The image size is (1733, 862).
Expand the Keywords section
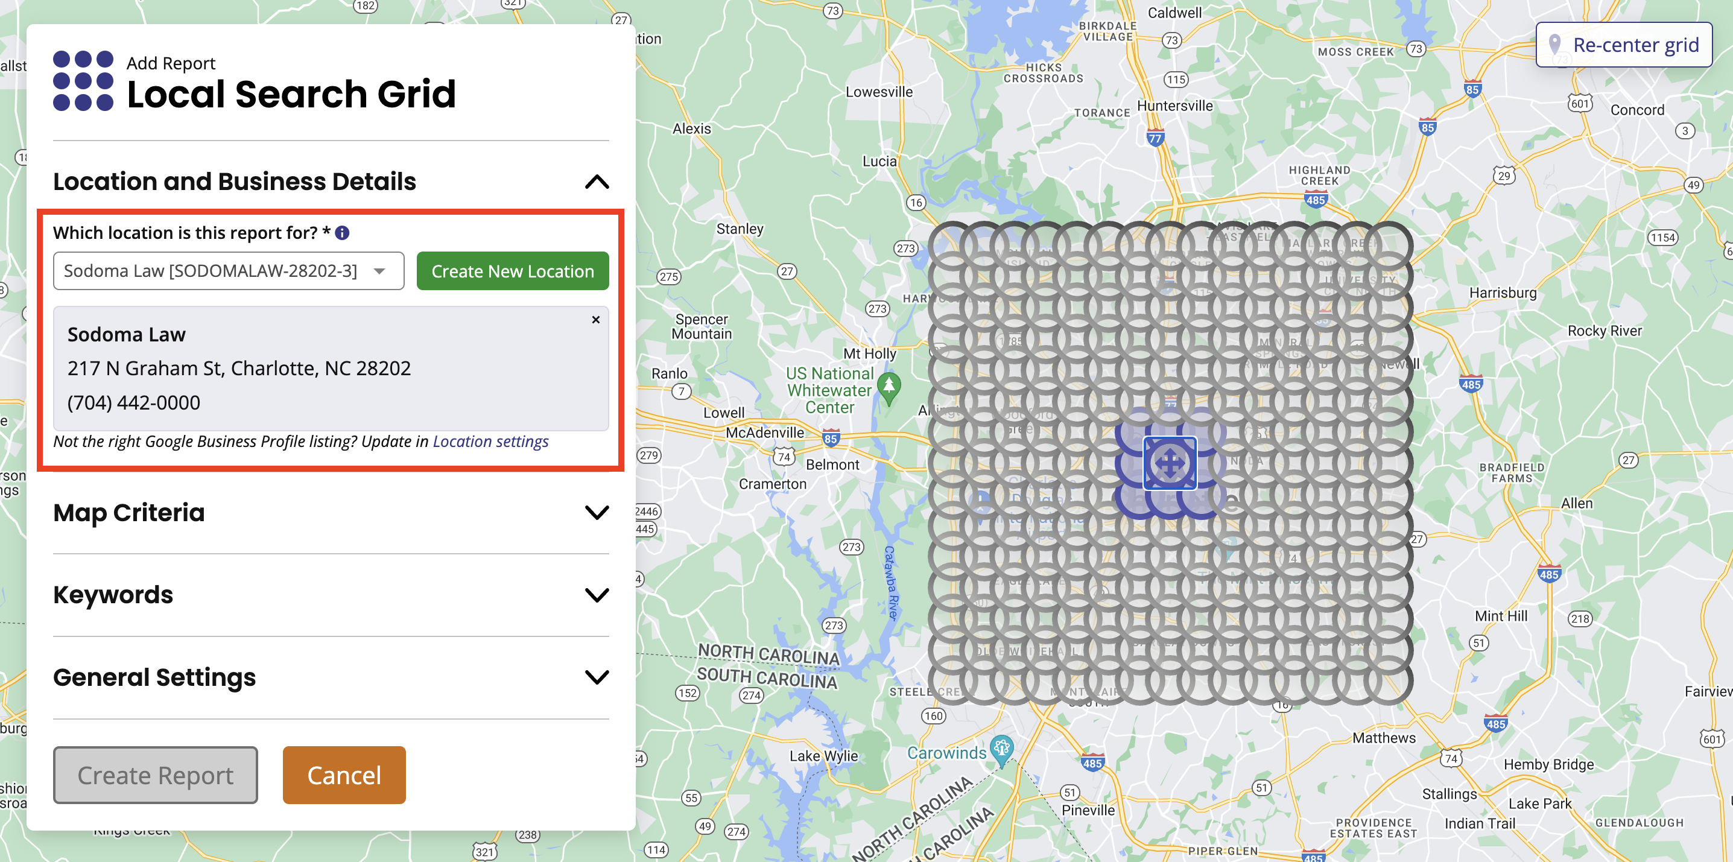(x=597, y=595)
